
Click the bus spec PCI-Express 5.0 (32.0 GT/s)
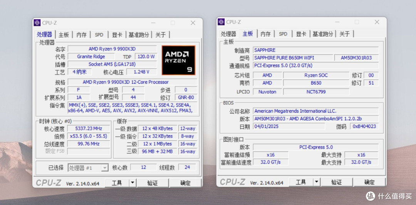[x=316, y=66]
